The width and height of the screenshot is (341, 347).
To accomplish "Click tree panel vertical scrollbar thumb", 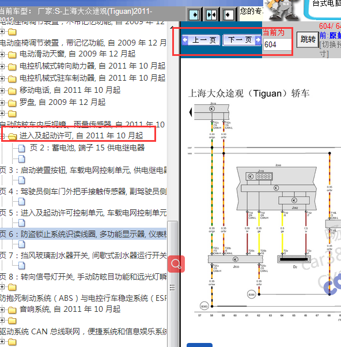I will coord(172,284).
